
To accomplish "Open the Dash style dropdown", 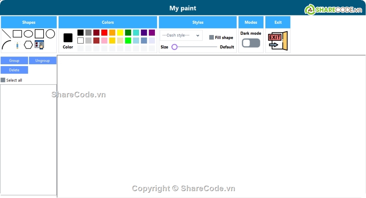I will [181, 35].
